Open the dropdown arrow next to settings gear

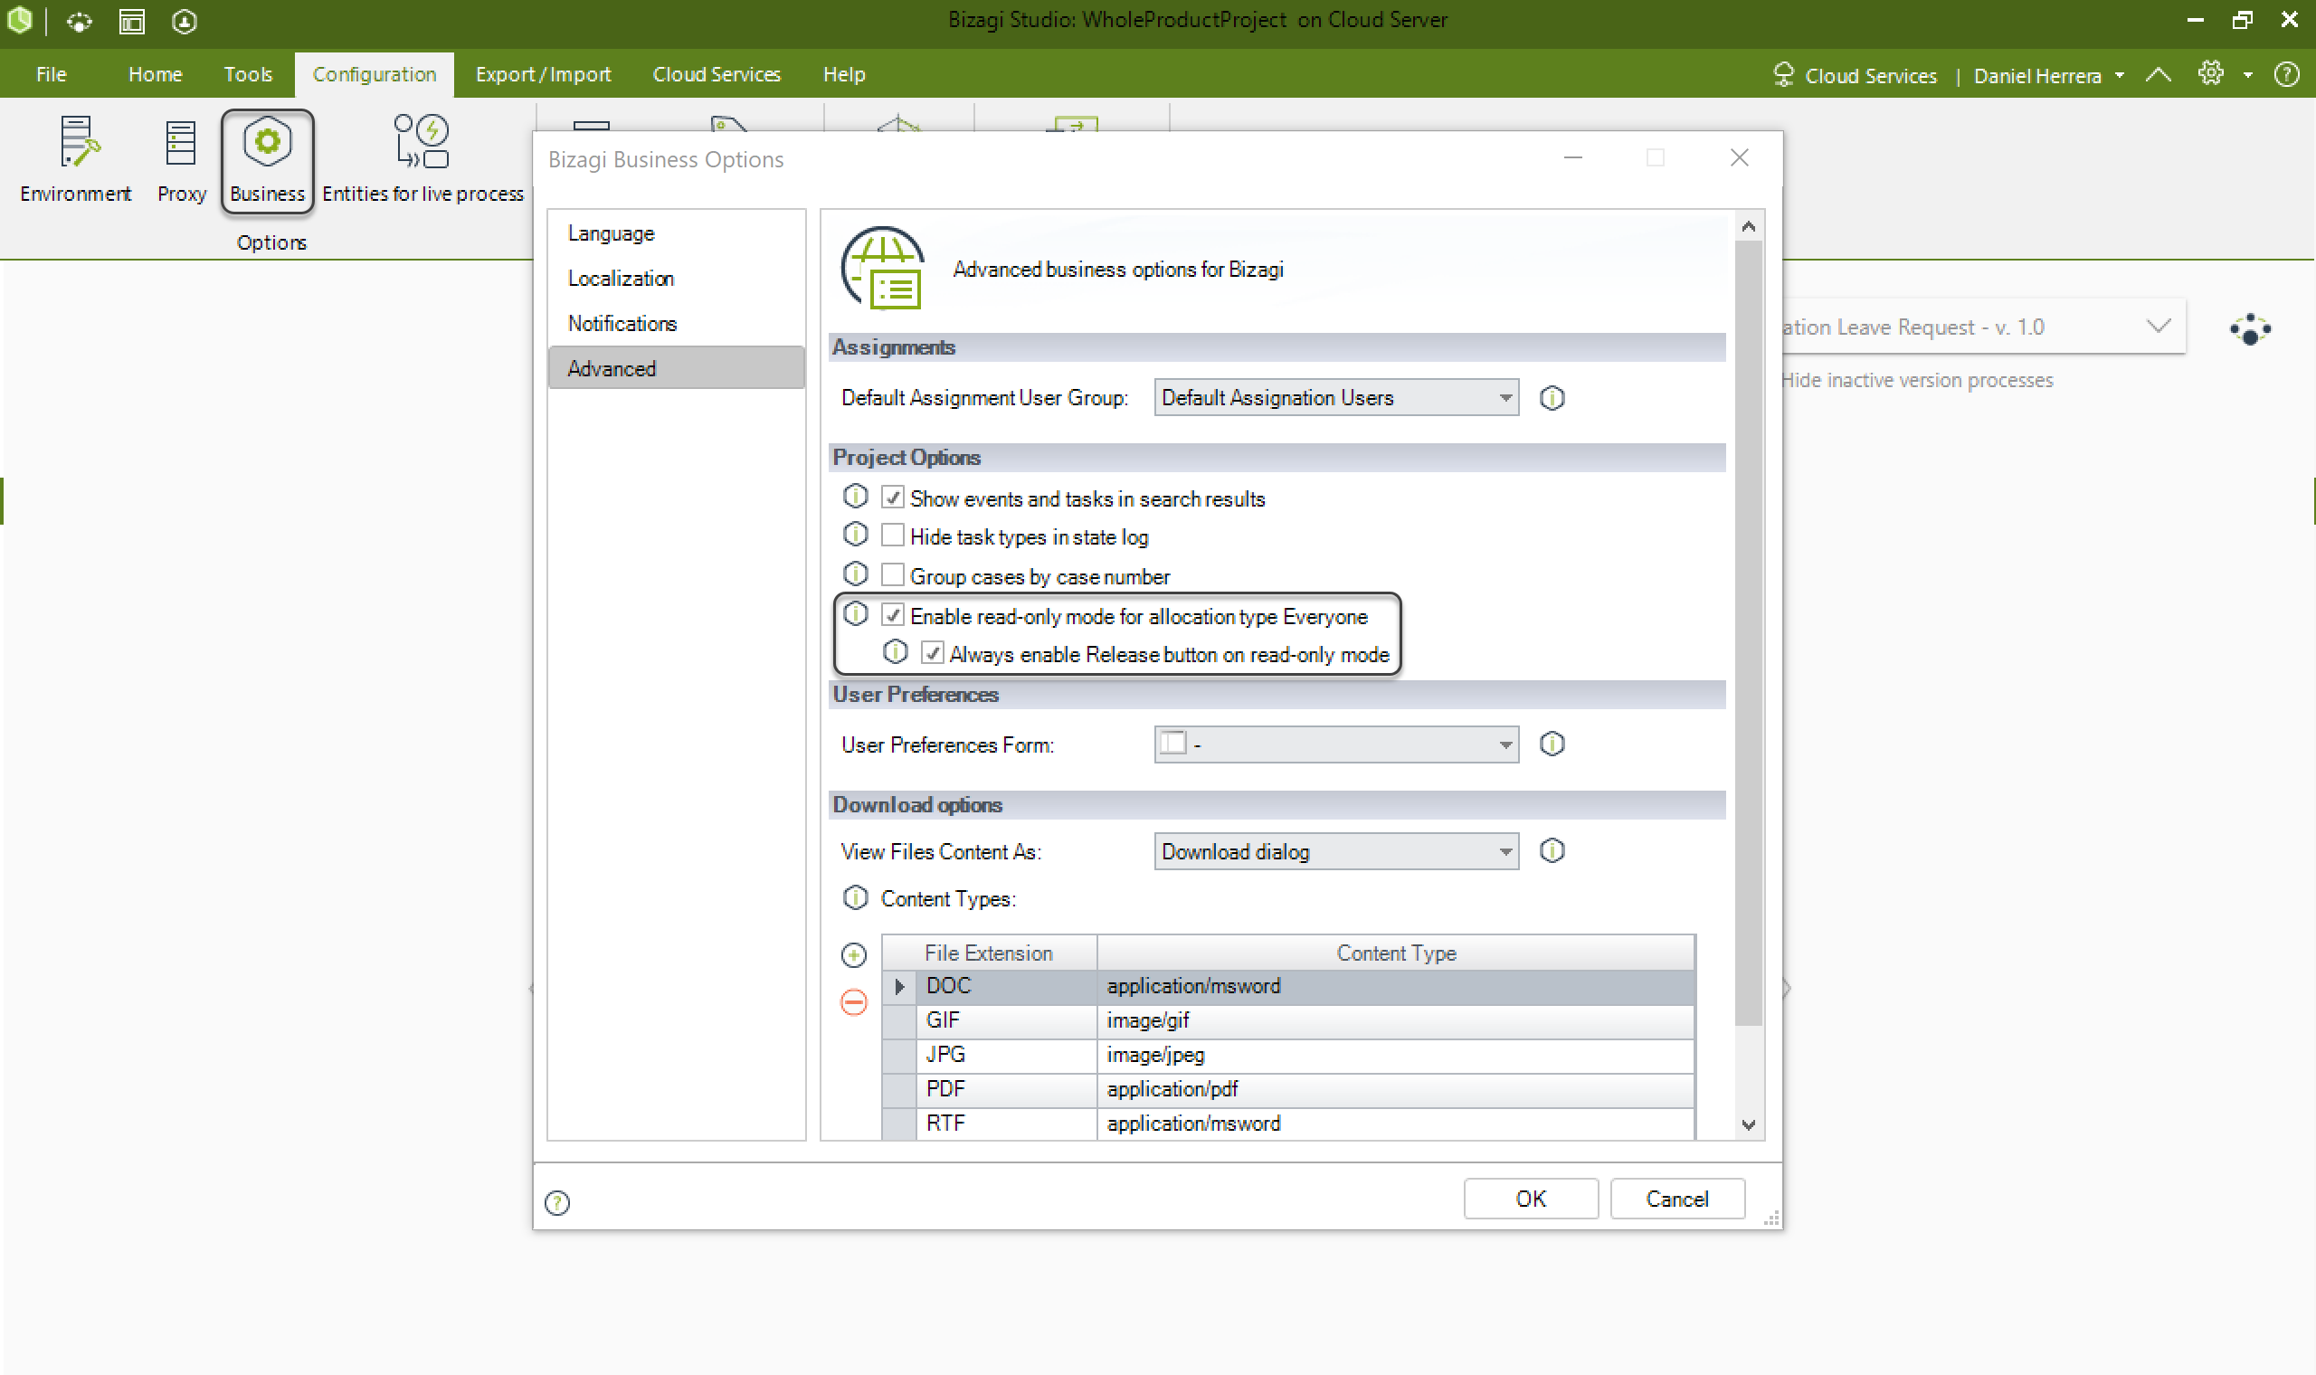tap(2247, 75)
